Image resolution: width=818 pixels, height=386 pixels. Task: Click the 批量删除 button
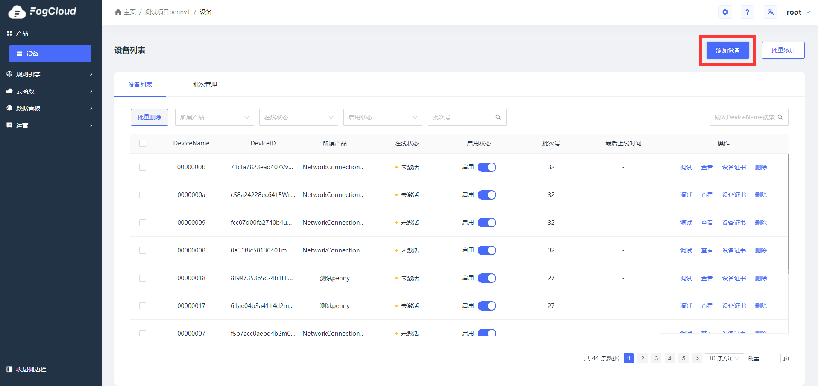pos(150,117)
